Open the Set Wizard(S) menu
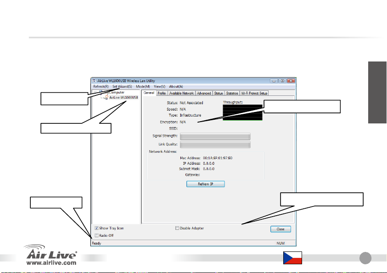The height and width of the screenshot is (273, 387). (x=122, y=87)
